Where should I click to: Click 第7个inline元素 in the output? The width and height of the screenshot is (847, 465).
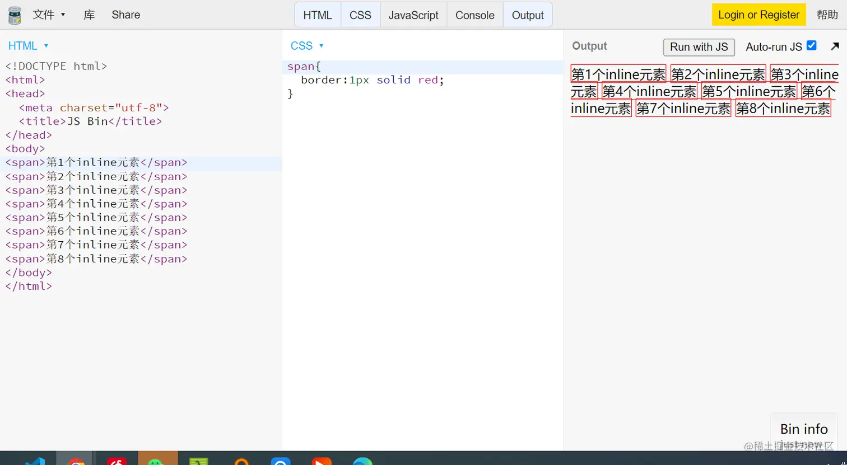pos(683,108)
